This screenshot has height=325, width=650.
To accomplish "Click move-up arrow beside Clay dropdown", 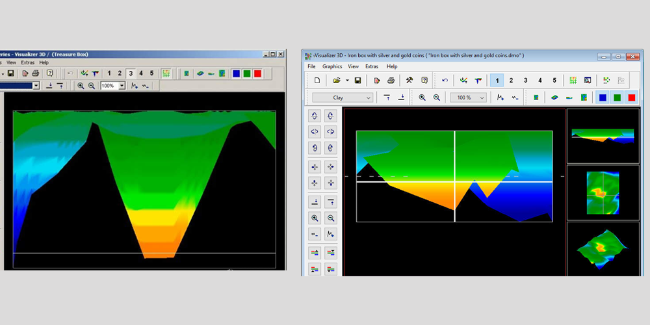I will point(387,98).
